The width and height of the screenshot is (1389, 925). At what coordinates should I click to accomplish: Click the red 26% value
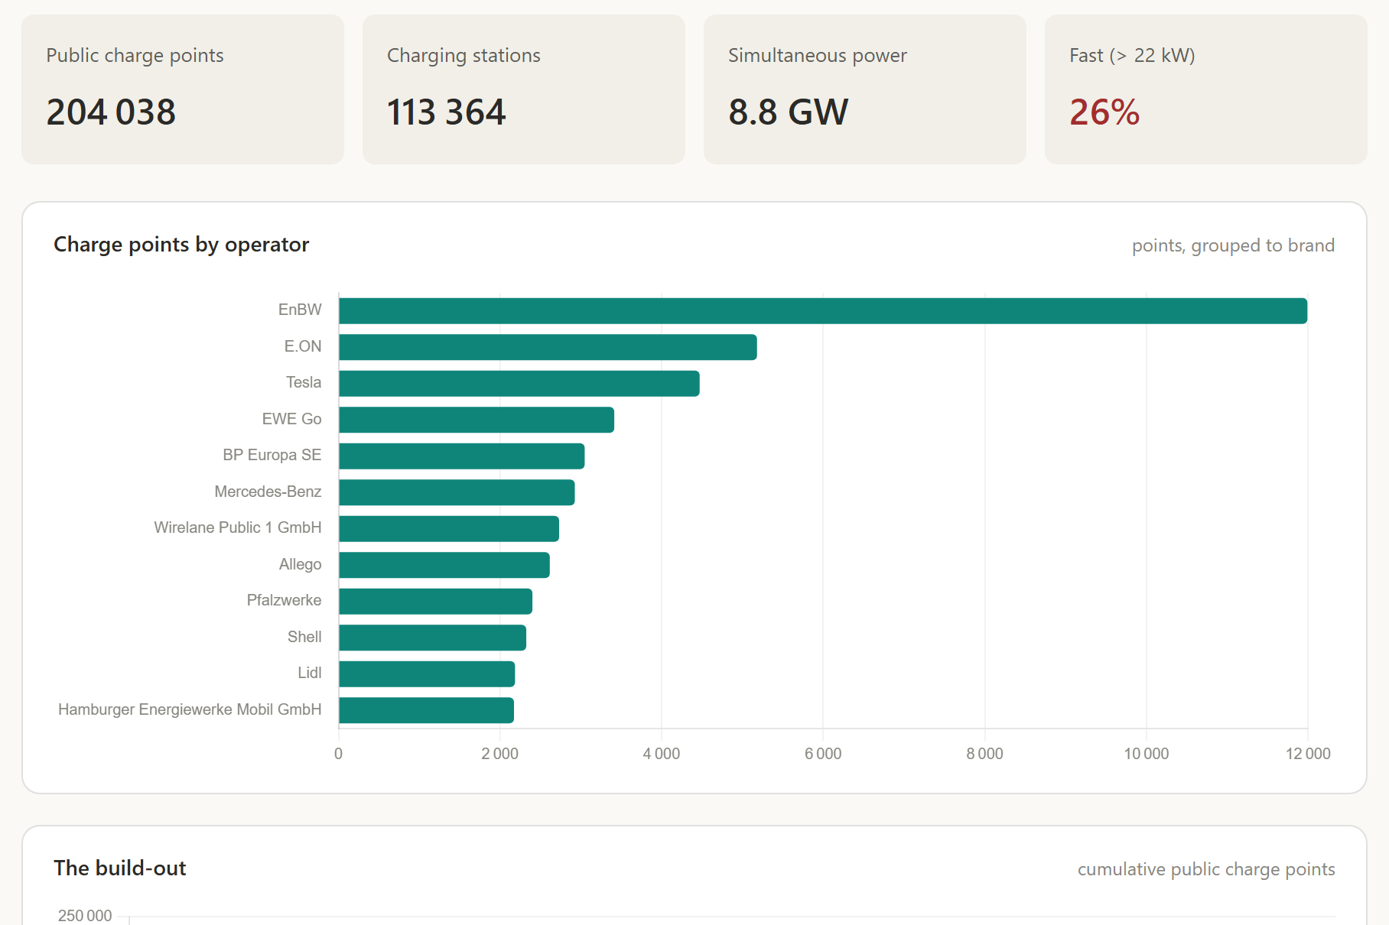(x=1104, y=112)
